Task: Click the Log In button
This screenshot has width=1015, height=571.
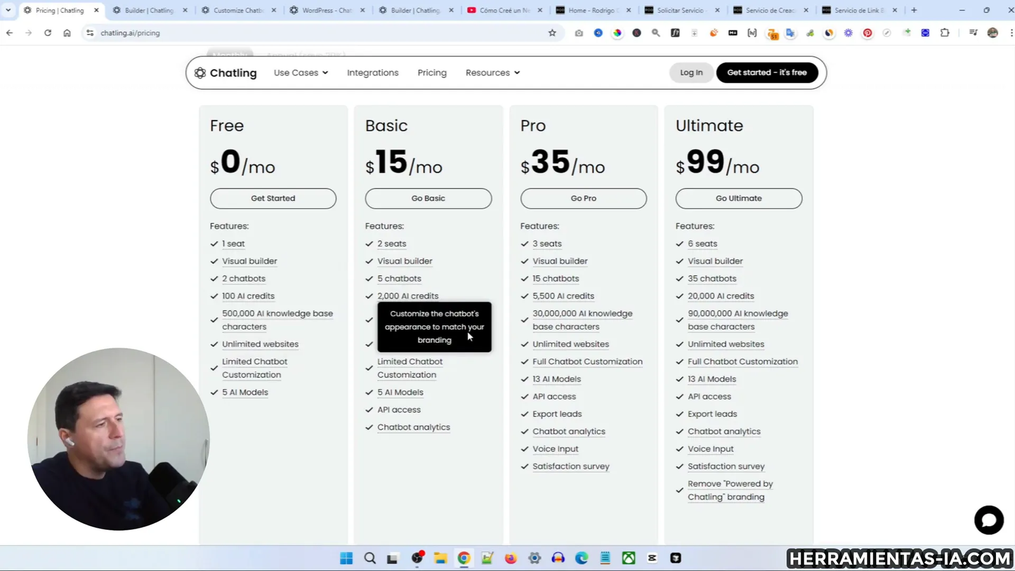Action: pos(691,72)
